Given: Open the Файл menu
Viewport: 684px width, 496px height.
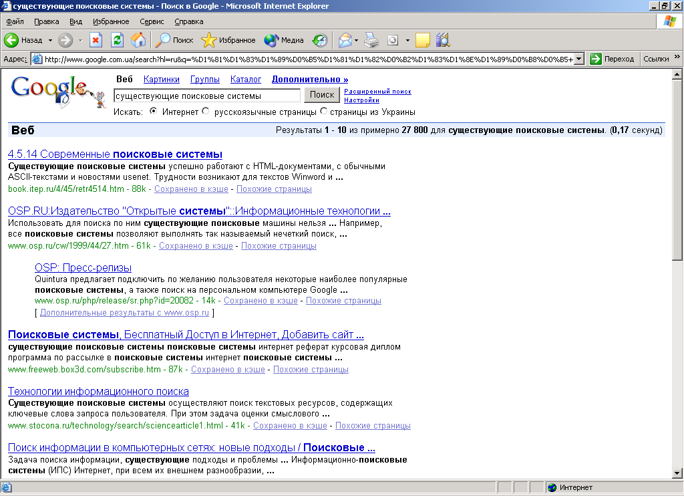Looking at the screenshot, I should tap(15, 21).
